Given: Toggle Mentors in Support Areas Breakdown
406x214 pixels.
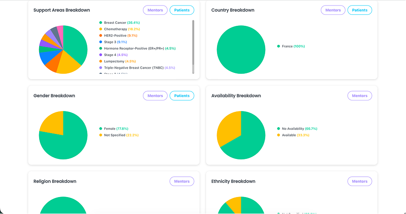Looking at the screenshot, I should point(155,10).
